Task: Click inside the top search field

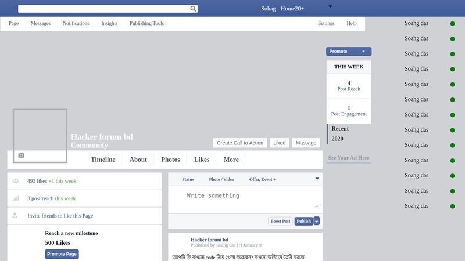Action: (x=105, y=9)
